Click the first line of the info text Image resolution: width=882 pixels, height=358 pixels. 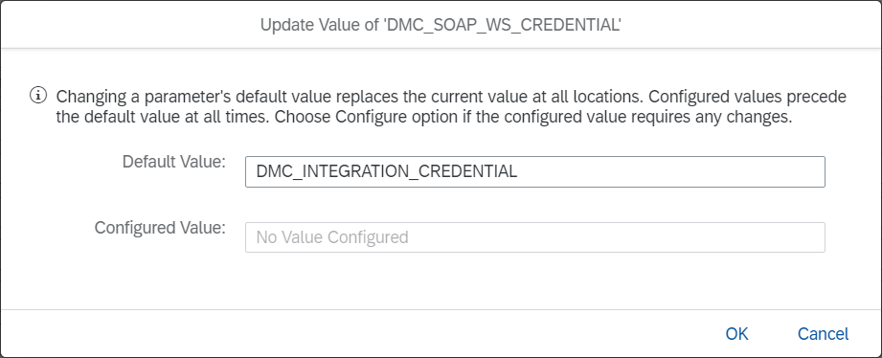coord(451,97)
